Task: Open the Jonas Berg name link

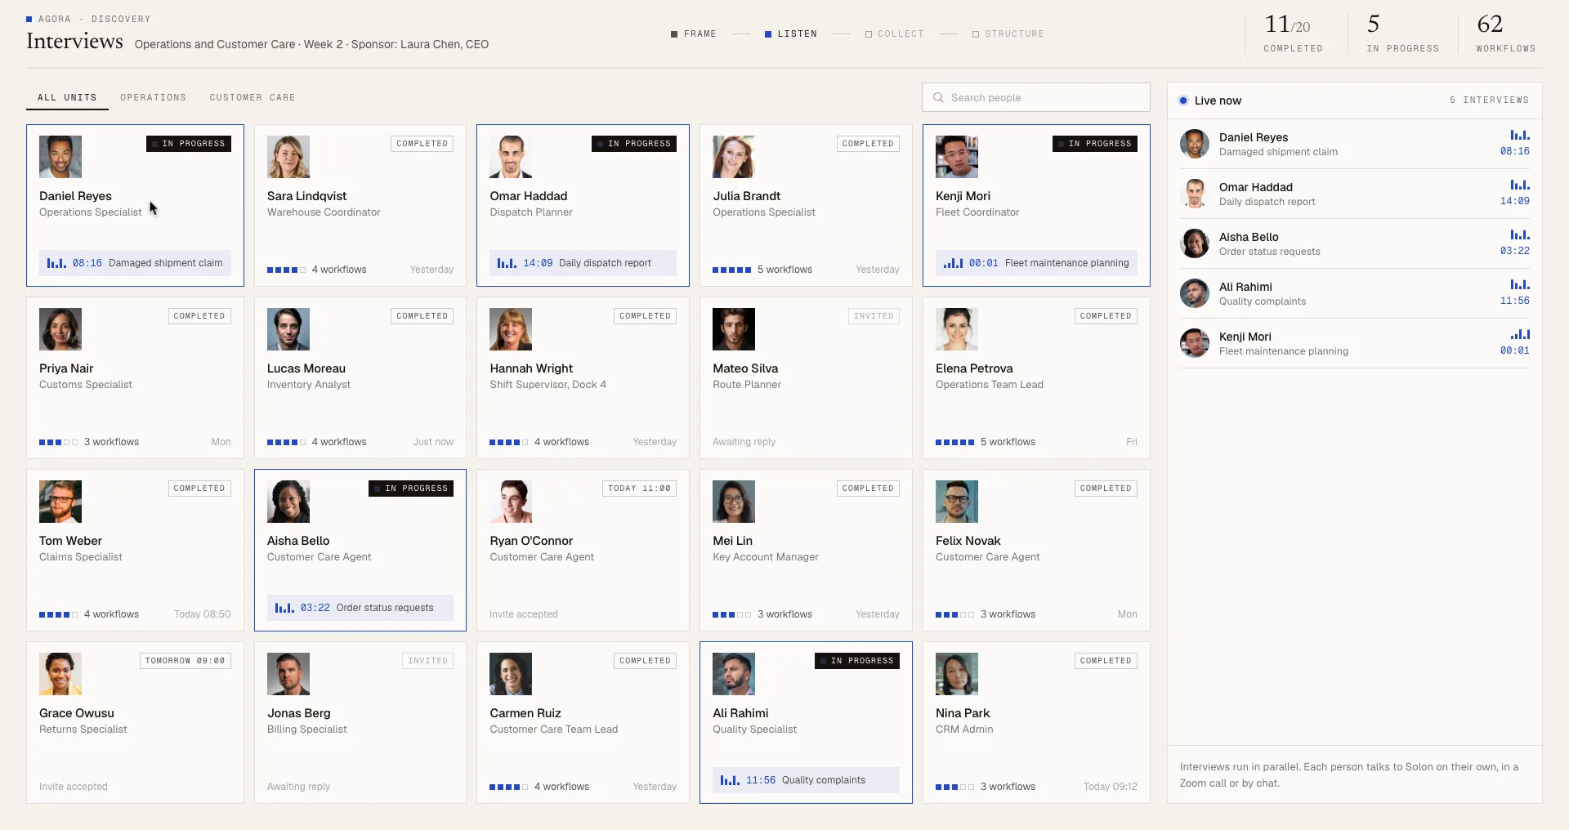Action: [x=299, y=713]
